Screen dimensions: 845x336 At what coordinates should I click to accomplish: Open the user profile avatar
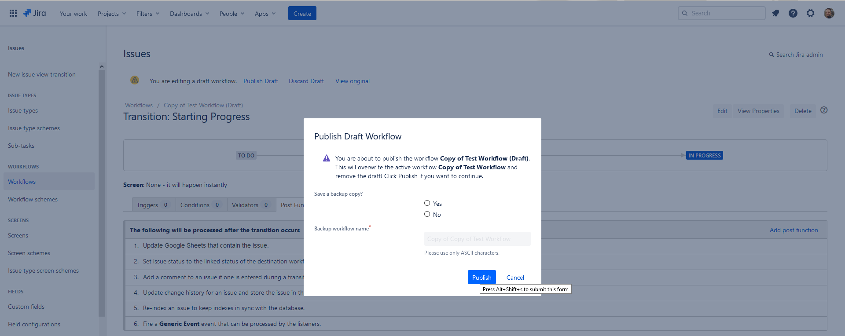pos(829,13)
